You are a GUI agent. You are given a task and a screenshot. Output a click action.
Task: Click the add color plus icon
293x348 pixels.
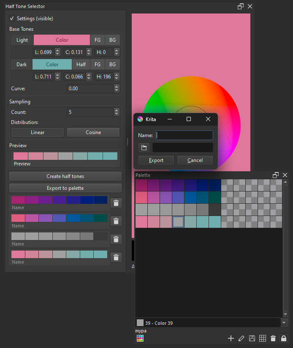[x=231, y=338]
